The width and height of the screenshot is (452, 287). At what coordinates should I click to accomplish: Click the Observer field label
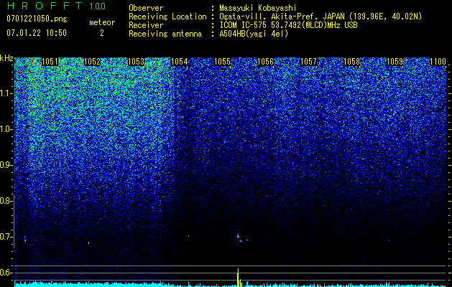(146, 8)
